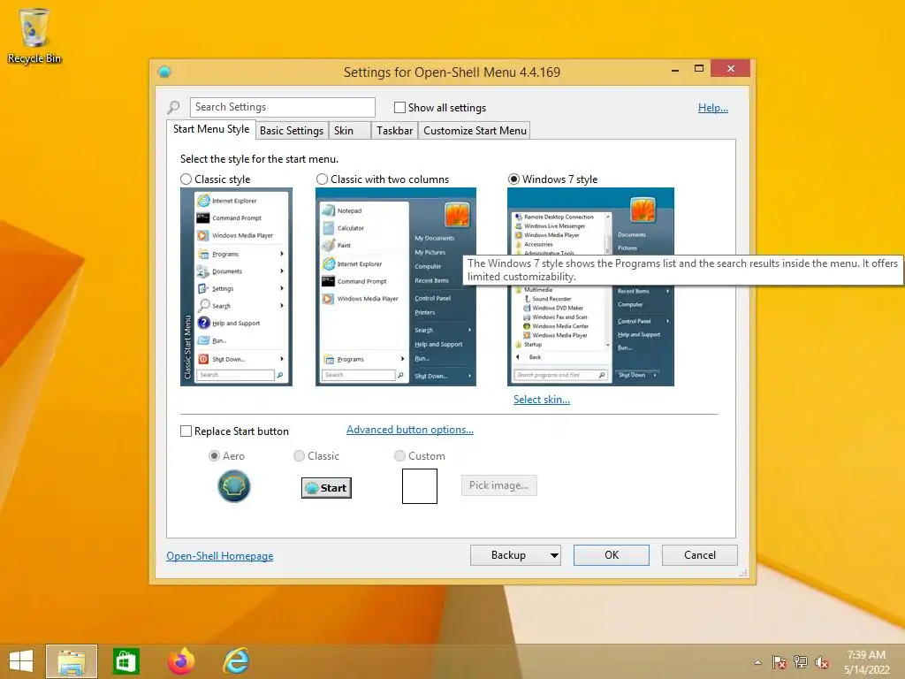Image resolution: width=905 pixels, height=679 pixels.
Task: Open Advanced button options... link
Action: 410,430
